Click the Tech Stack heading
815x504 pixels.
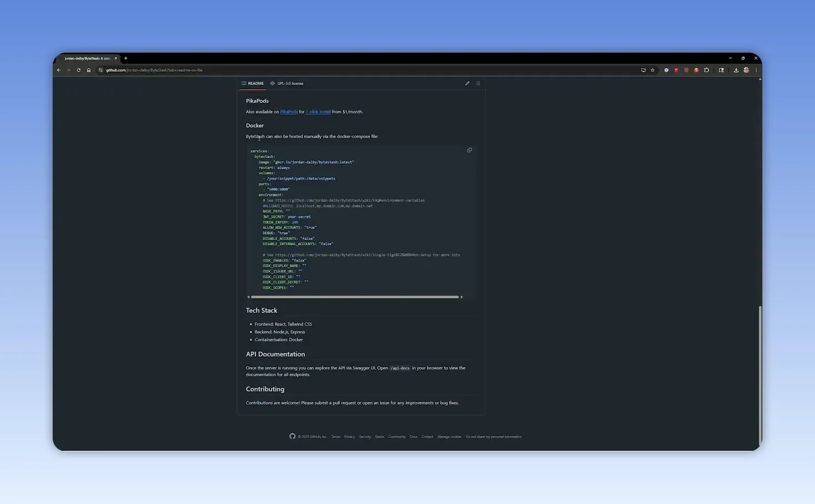[x=262, y=311]
